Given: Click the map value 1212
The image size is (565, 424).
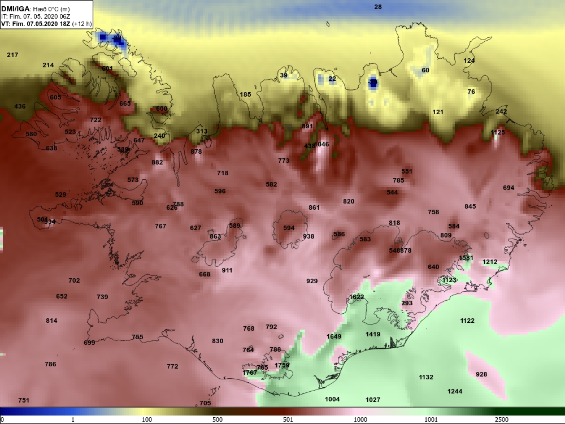Looking at the screenshot, I should [490, 262].
